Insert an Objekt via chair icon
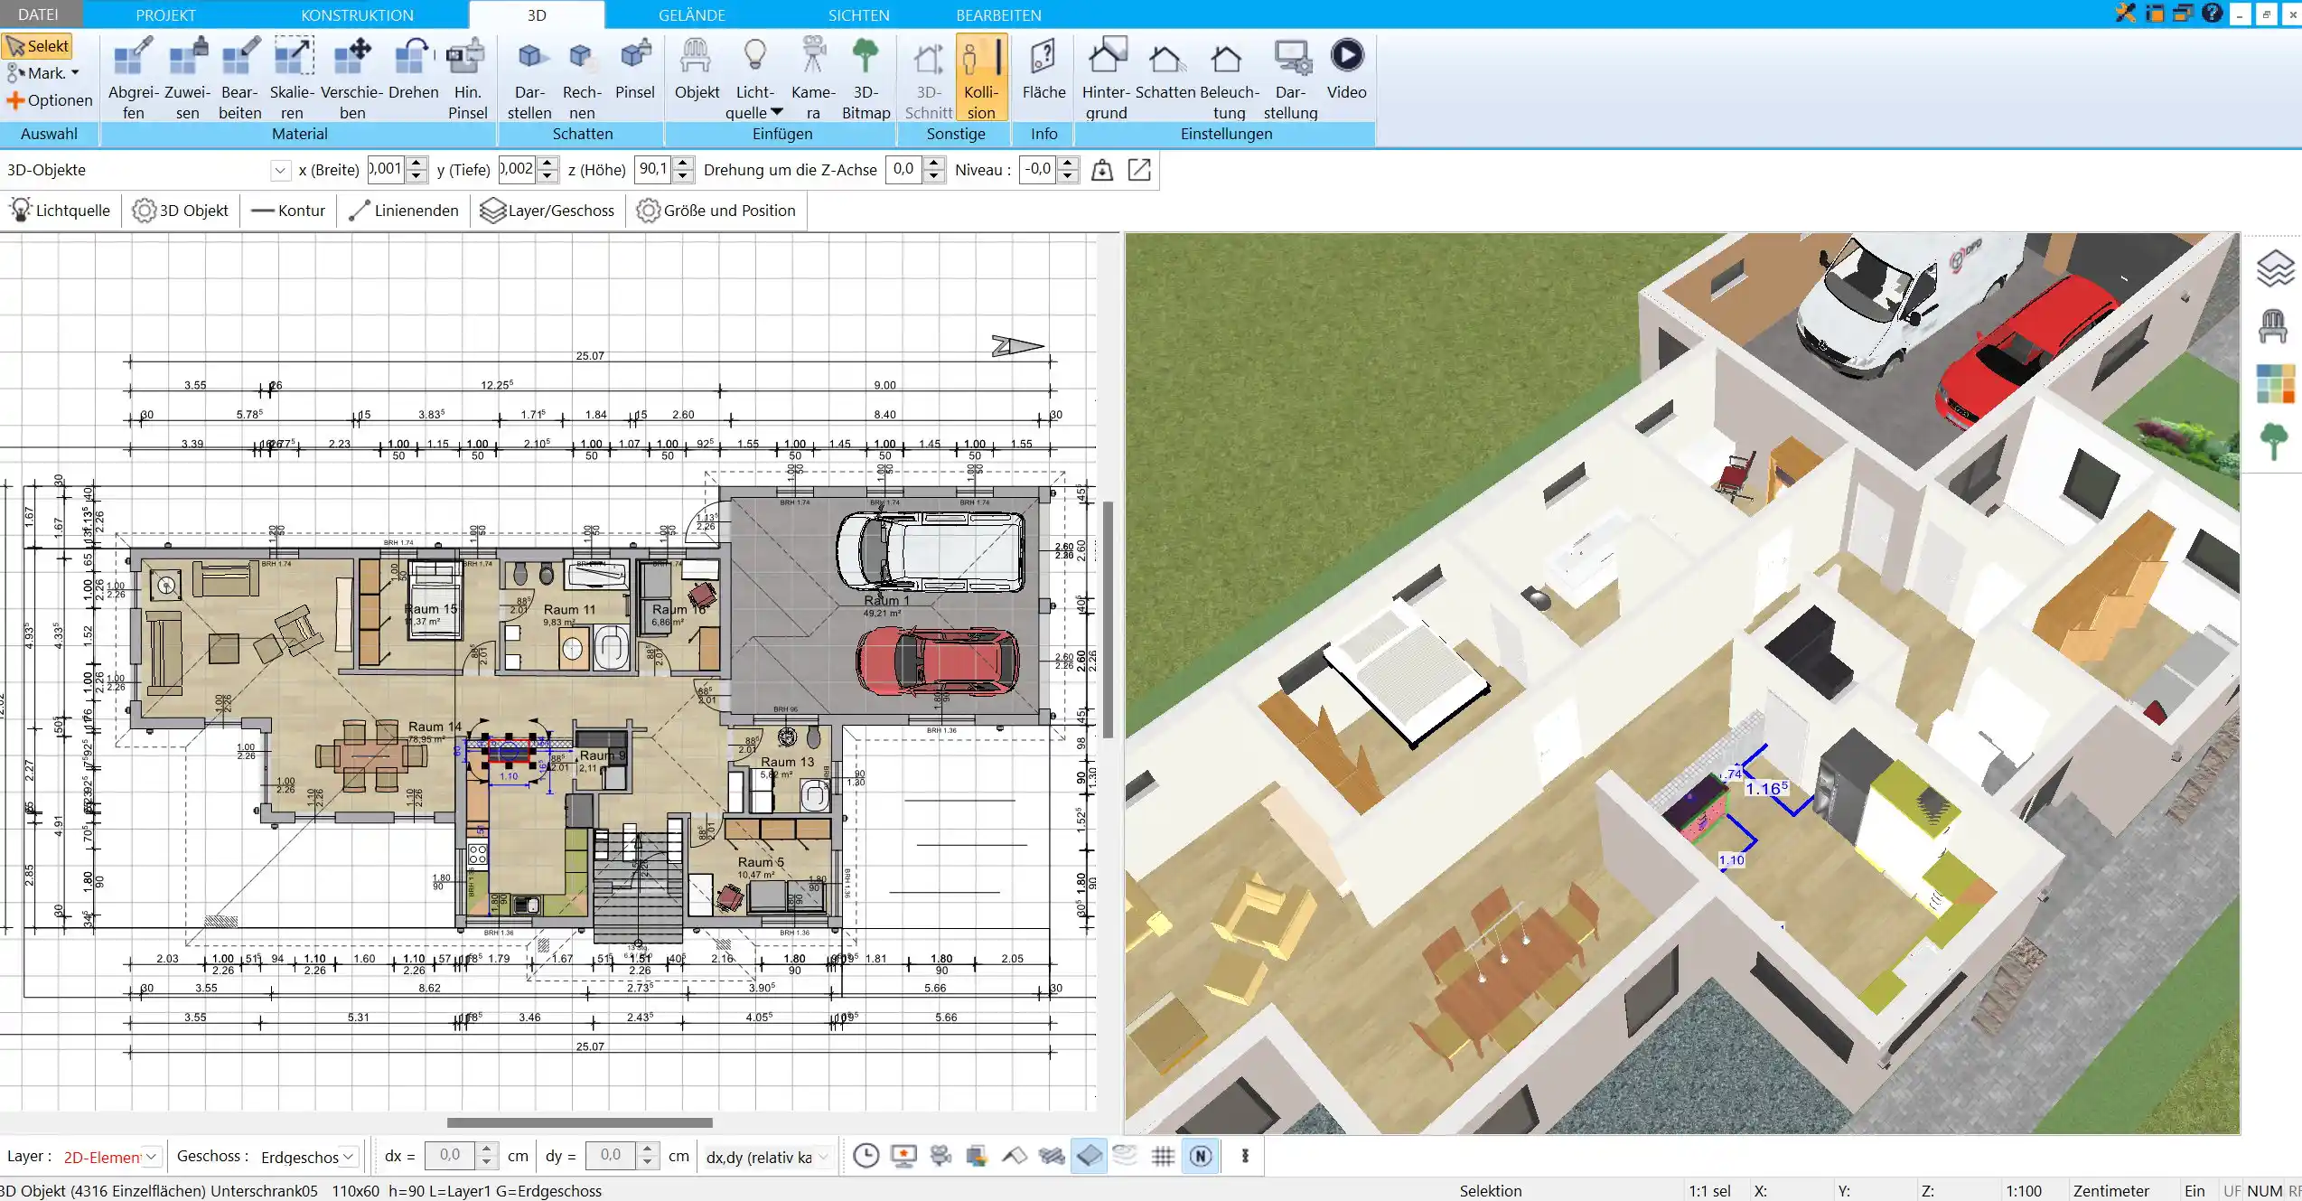This screenshot has width=2302, height=1201. pos(697,68)
